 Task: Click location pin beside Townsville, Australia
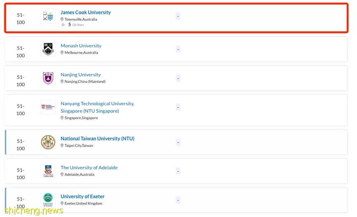62,19
